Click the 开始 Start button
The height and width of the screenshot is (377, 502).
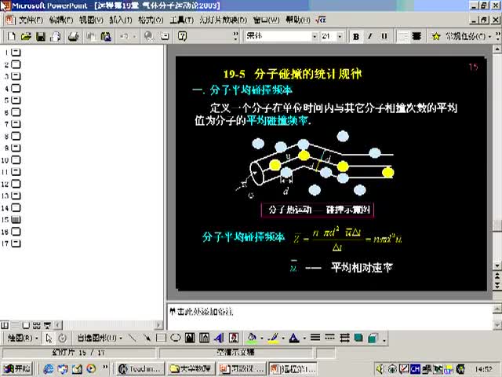pyautogui.click(x=17, y=369)
